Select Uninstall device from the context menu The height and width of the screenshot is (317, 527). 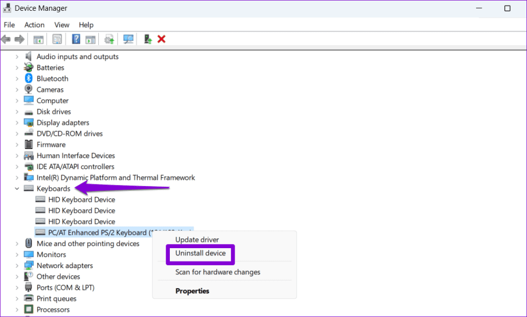pos(200,254)
